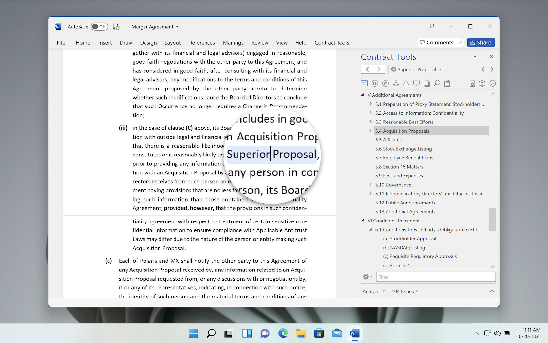Open Comments button dropdown arrow
The image size is (548, 343).
click(x=460, y=42)
